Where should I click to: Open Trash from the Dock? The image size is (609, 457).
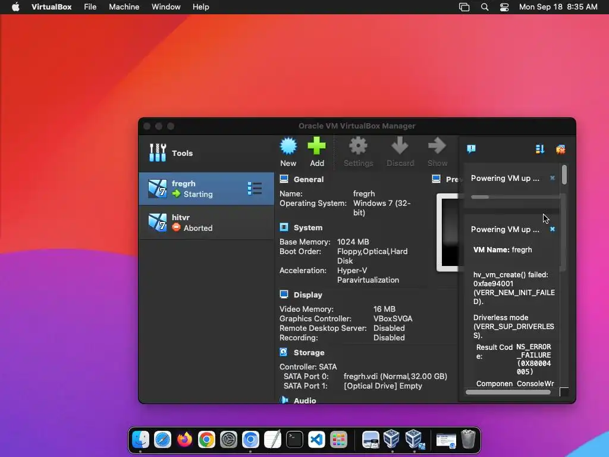tap(469, 440)
